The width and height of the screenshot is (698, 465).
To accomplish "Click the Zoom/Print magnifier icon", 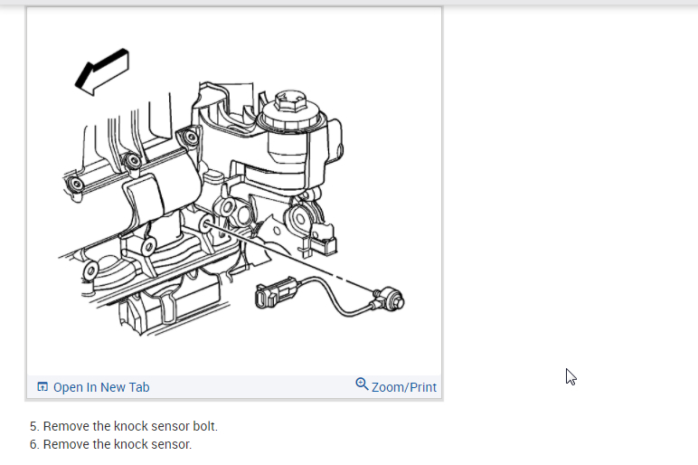I will pos(362,384).
